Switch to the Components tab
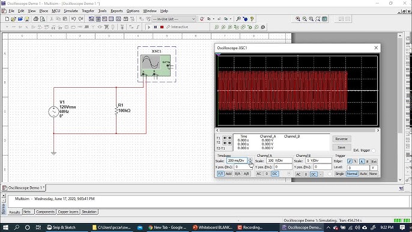 tap(45, 212)
